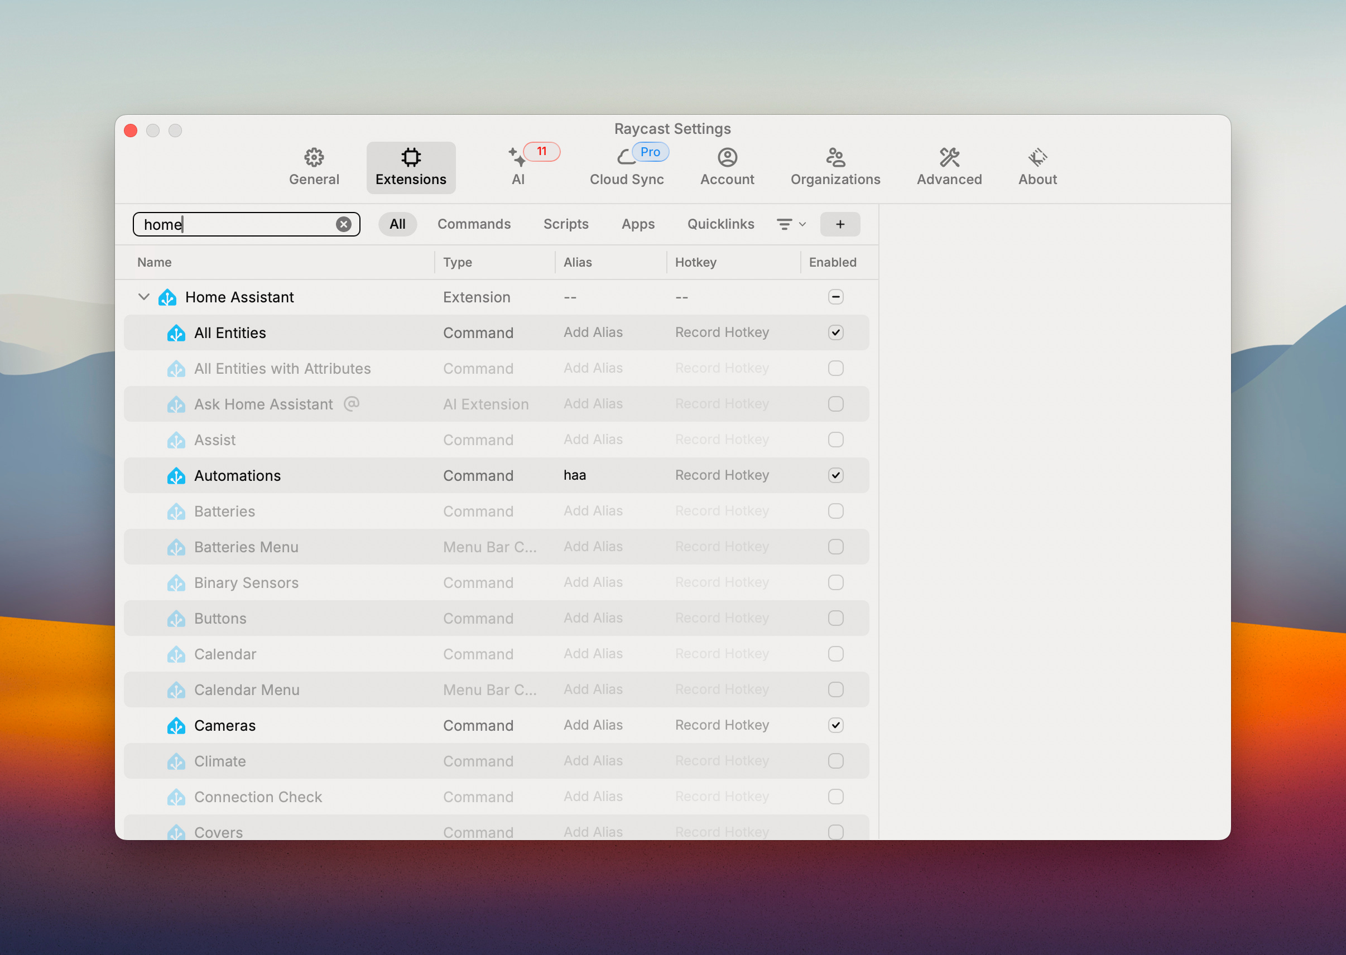Click Record Hotkey for Automations

click(722, 475)
